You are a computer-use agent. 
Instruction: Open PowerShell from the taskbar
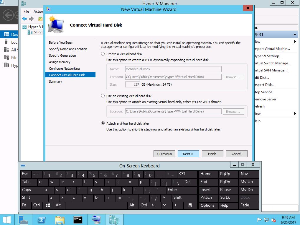(42, 220)
